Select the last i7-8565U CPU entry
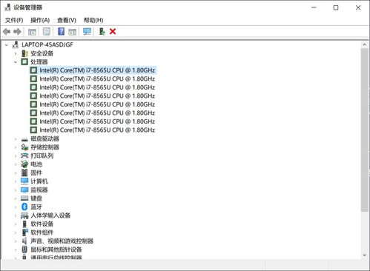The image size is (370, 271). [x=97, y=130]
